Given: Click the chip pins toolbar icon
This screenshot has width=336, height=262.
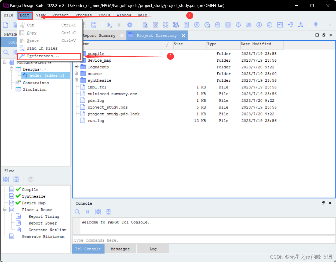Looking at the screenshot, I should click(x=238, y=25).
